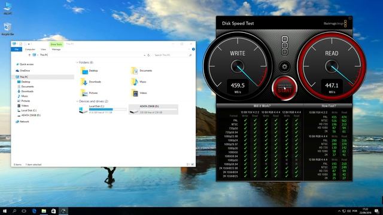
Task: Select the 459.5 write speed value
Action: (x=238, y=85)
